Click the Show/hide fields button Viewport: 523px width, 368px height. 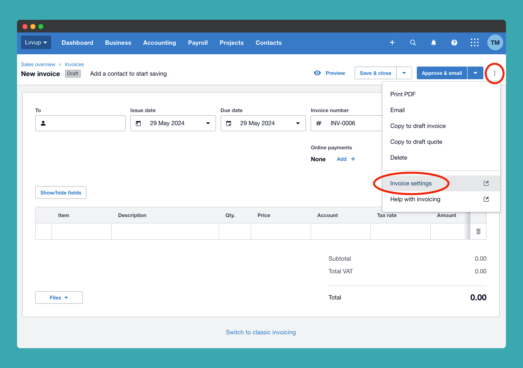61,193
